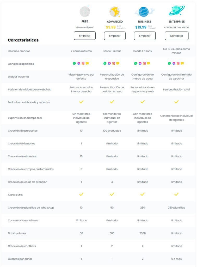Click the Creación de chatbots row label
This screenshot has width=197, height=267.
(22, 246)
